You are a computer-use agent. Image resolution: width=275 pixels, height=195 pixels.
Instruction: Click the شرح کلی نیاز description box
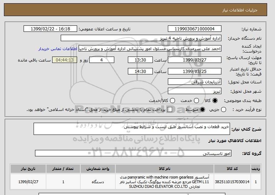pos(132,129)
